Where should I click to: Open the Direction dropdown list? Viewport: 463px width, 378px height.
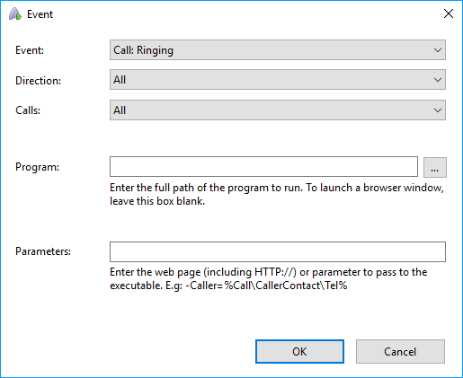click(x=278, y=80)
